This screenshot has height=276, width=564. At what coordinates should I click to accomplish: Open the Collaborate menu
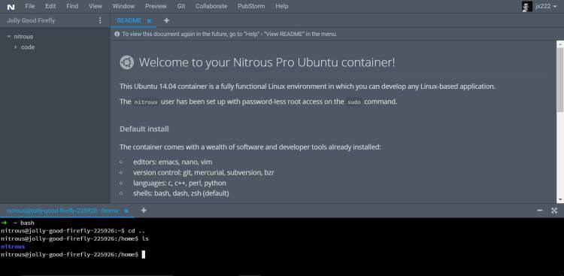211,6
